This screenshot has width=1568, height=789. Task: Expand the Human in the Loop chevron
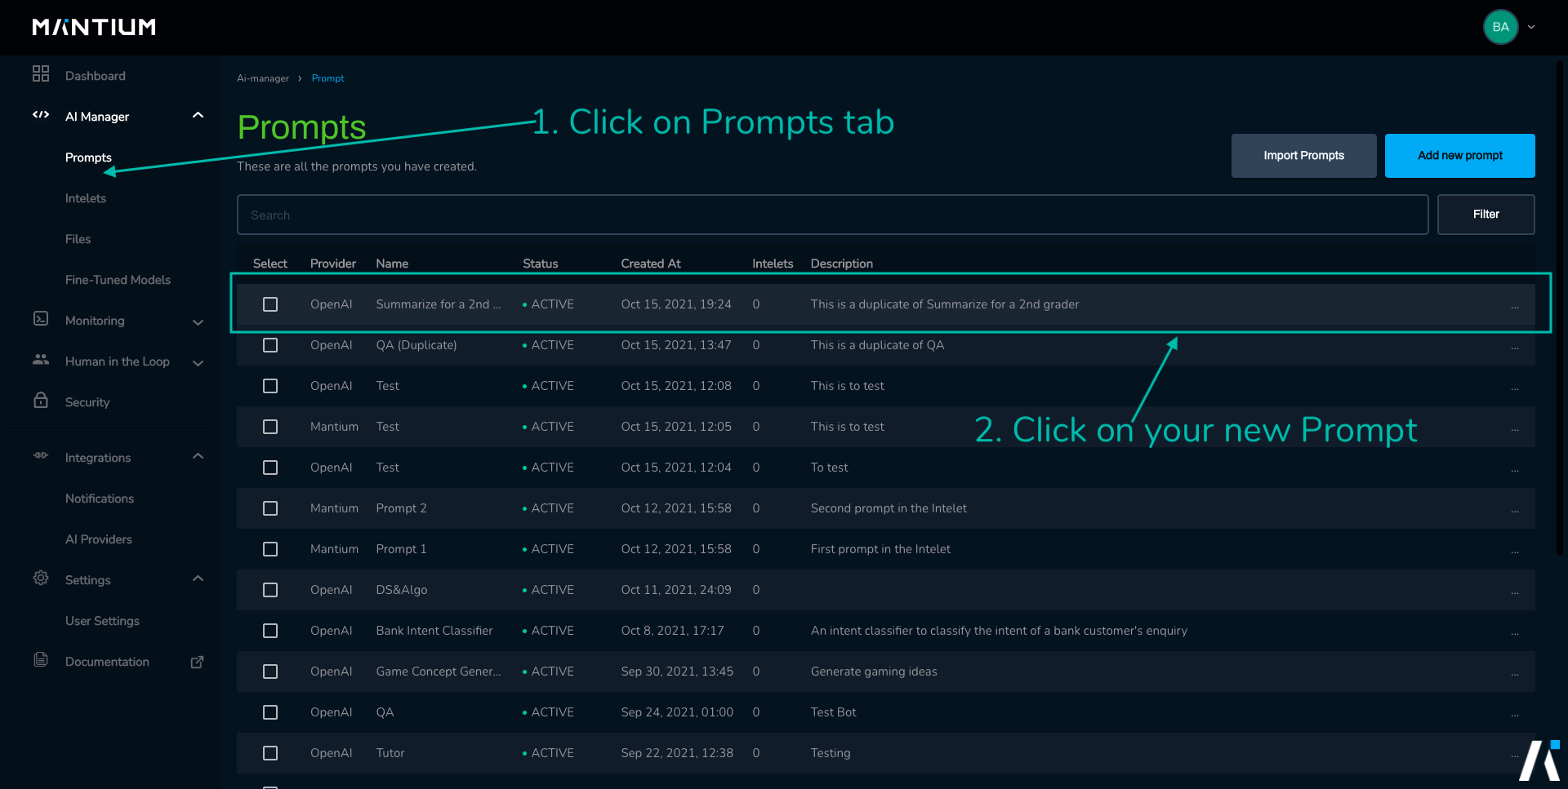(198, 363)
